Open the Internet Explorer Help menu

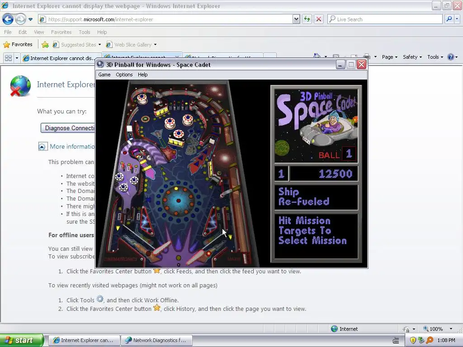point(102,32)
